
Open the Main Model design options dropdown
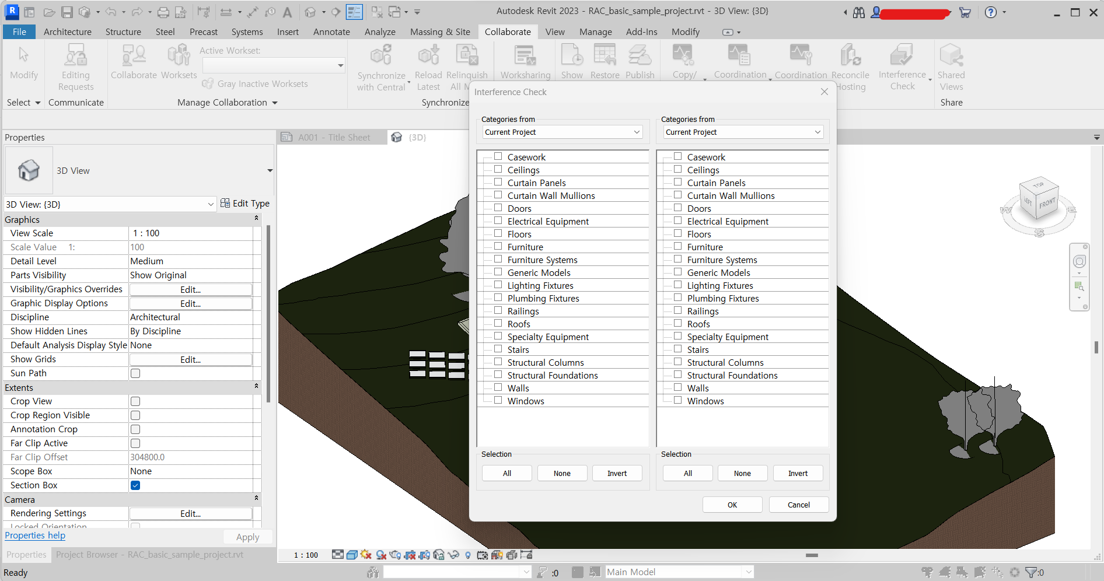pos(680,572)
